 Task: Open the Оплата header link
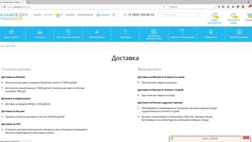tap(59, 15)
